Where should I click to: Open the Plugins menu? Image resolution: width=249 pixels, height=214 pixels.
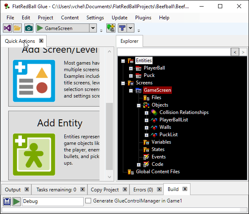click(143, 18)
